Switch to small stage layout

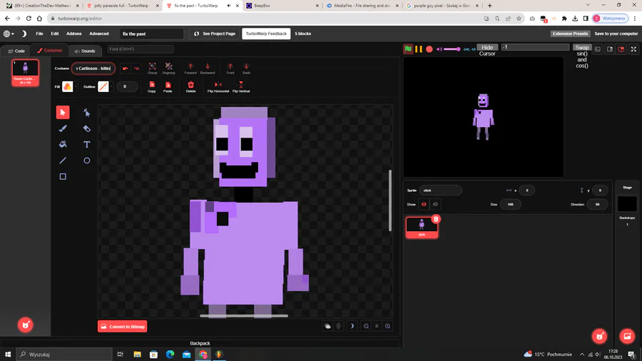pyautogui.click(x=610, y=49)
